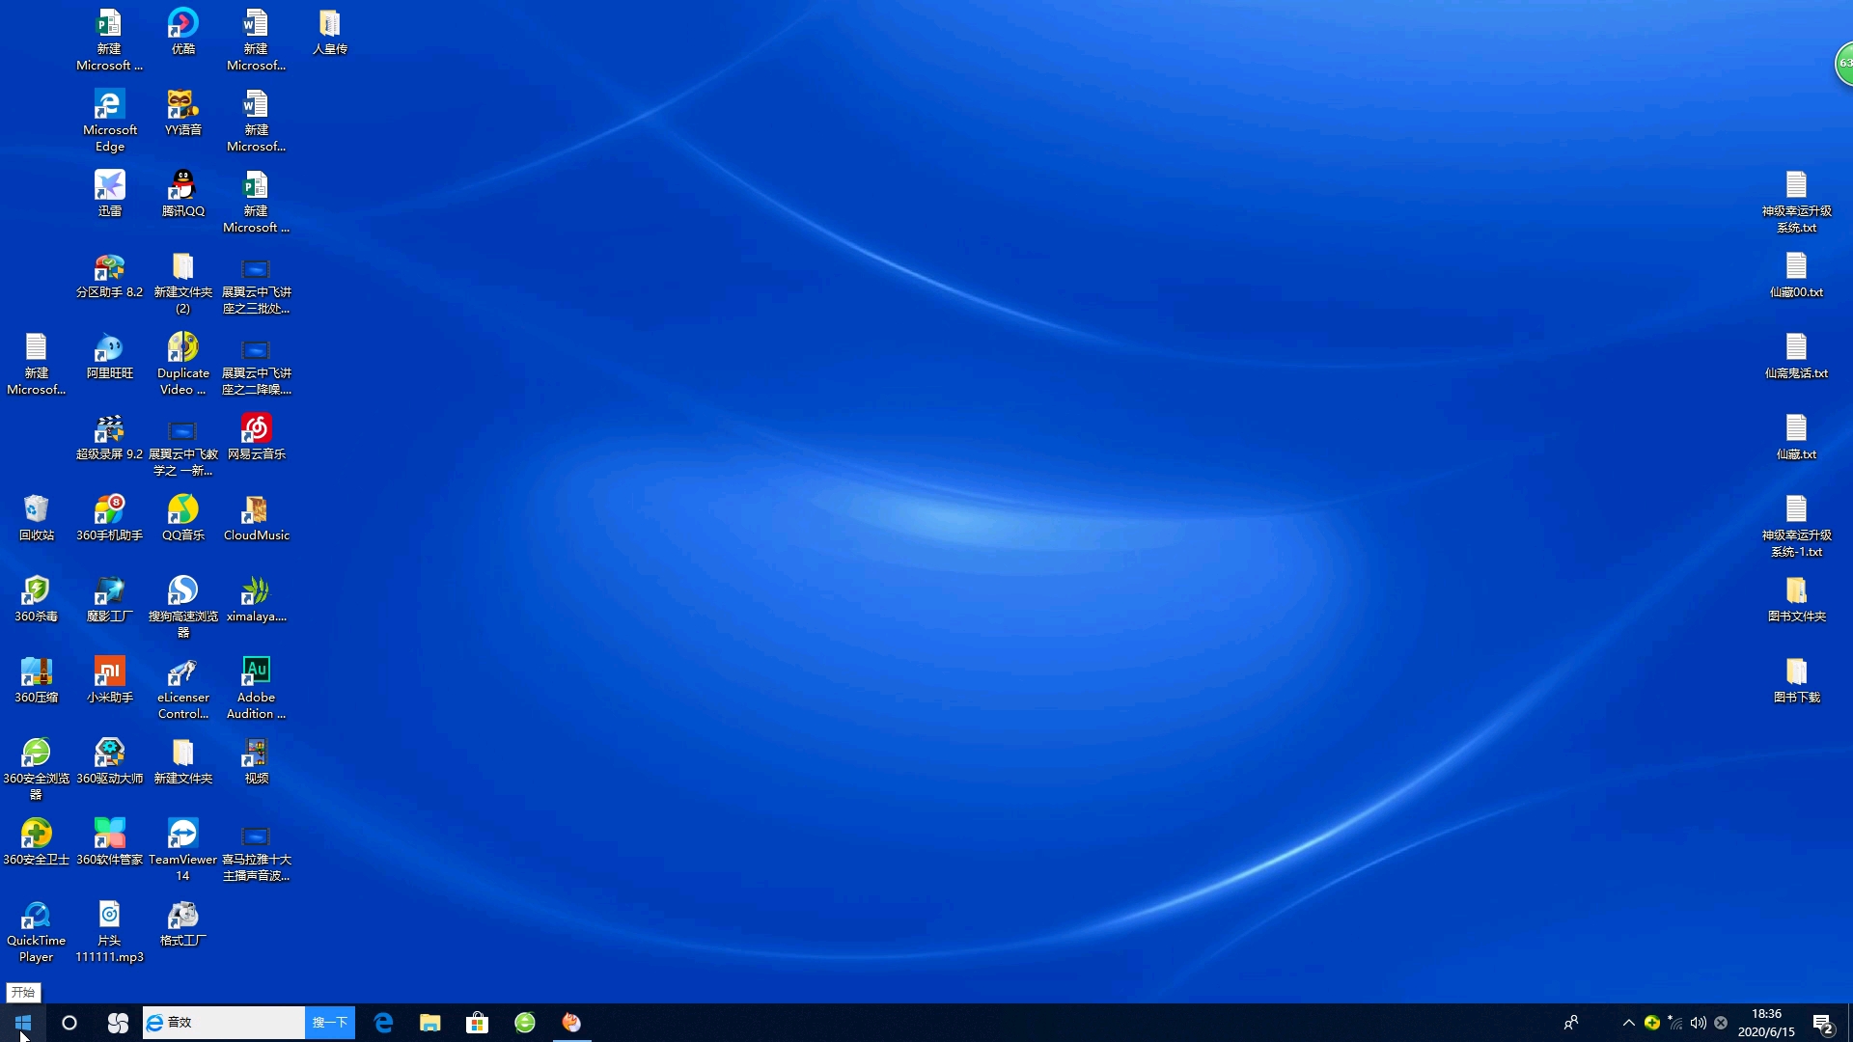The image size is (1853, 1042).
Task: Open the YY语音 shortcut
Action: point(182,112)
